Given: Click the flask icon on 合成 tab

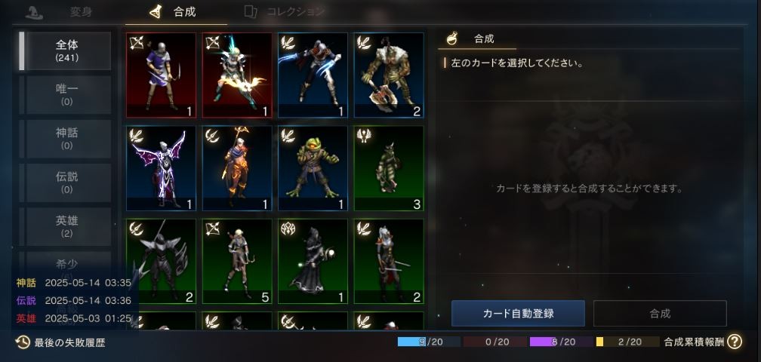Looking at the screenshot, I should tap(156, 11).
